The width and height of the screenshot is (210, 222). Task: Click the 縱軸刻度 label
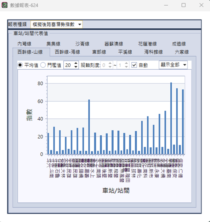coord(90,65)
